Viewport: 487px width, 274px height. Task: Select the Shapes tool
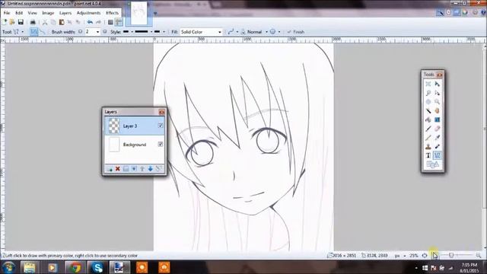click(432, 164)
